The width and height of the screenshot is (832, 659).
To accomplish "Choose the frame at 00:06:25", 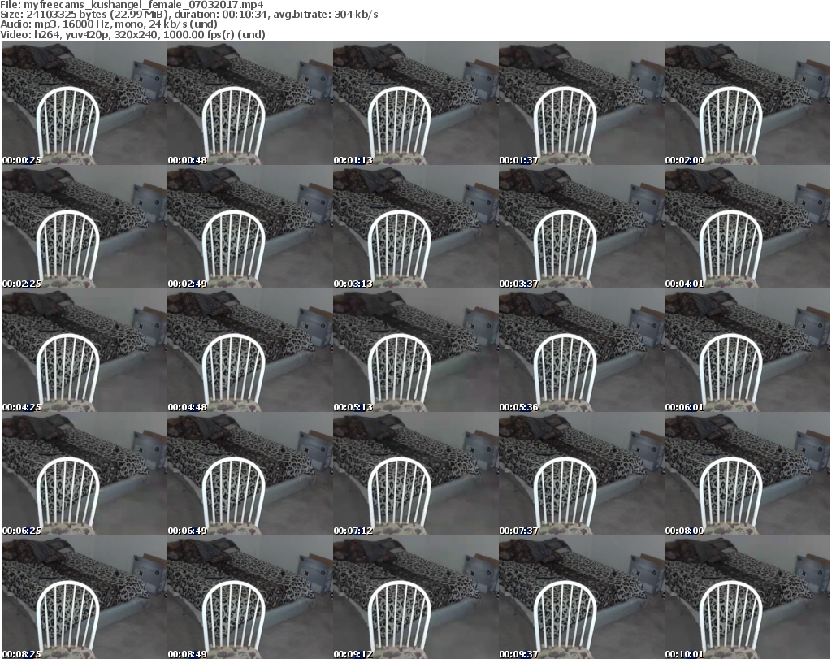I will pos(84,475).
